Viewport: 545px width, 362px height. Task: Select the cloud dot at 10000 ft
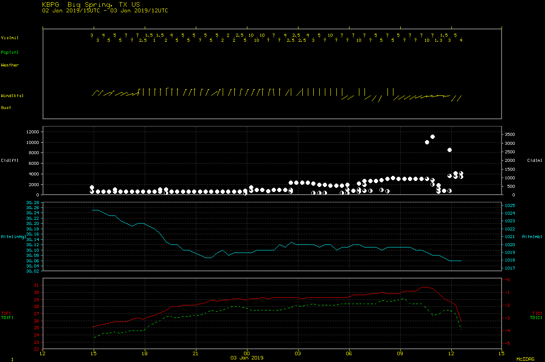(x=427, y=142)
